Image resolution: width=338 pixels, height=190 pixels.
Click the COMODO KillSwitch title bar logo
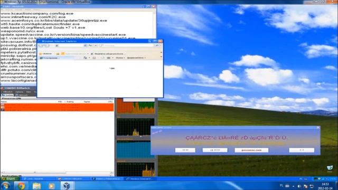pos(2,88)
